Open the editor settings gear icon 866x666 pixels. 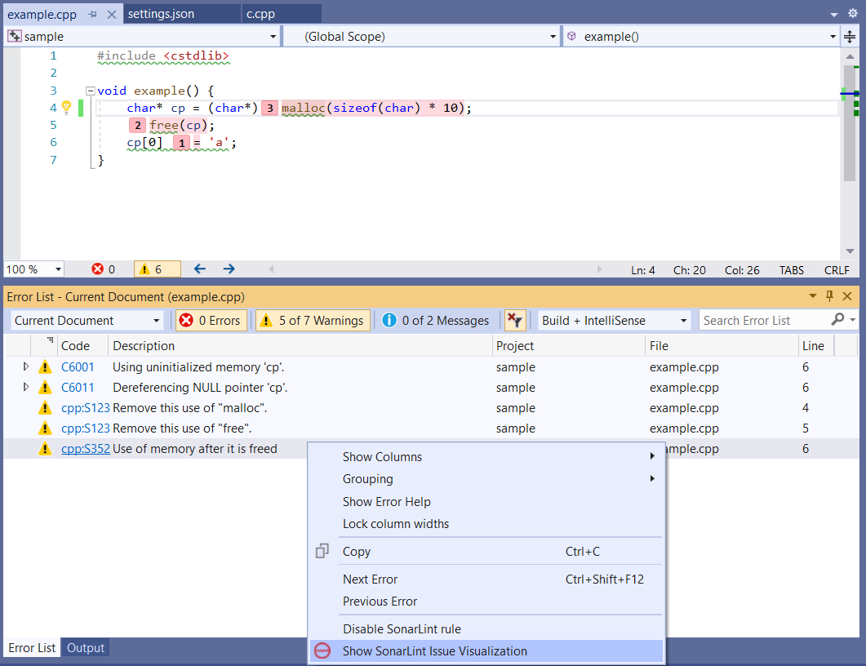(853, 14)
